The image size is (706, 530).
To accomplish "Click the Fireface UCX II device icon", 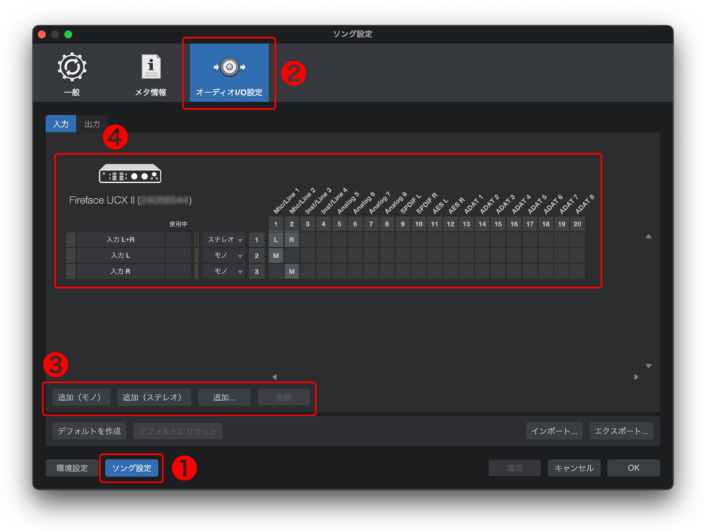I will [130, 173].
